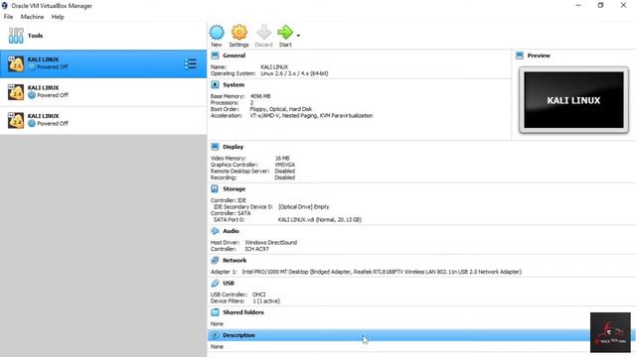
Task: Click the '[Optical Drive] Empty' storage entry
Action: click(x=304, y=206)
